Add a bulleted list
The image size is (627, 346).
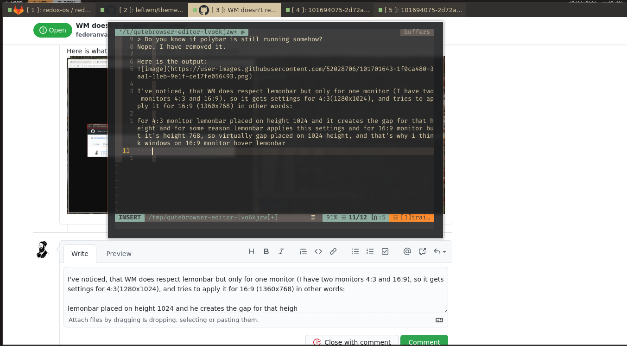click(355, 251)
